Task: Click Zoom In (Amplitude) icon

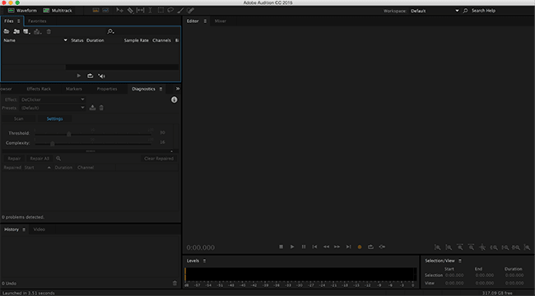Action: [x=437, y=247]
